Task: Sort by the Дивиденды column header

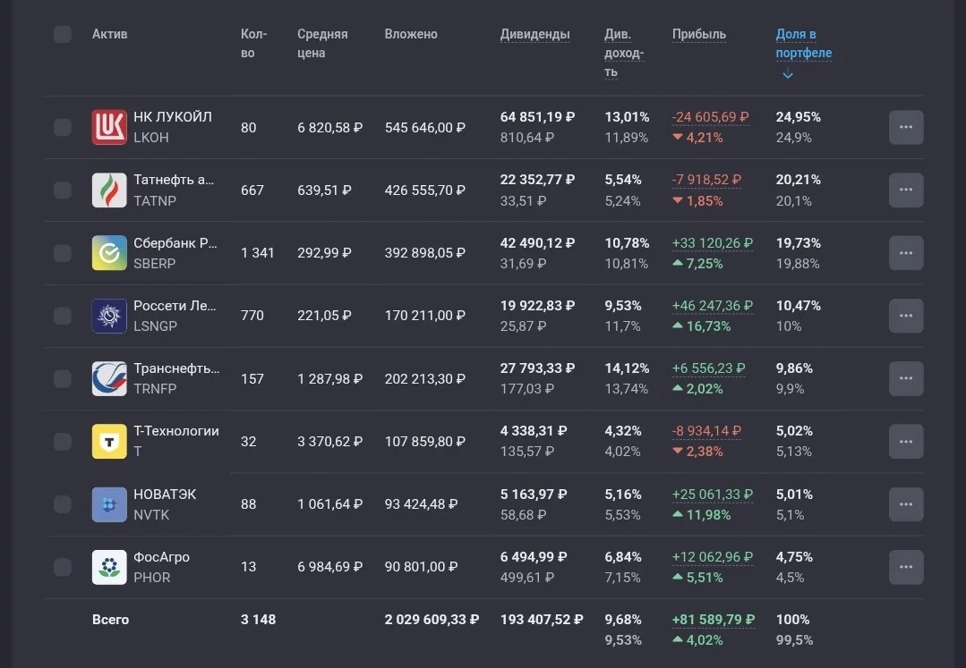Action: coord(534,35)
